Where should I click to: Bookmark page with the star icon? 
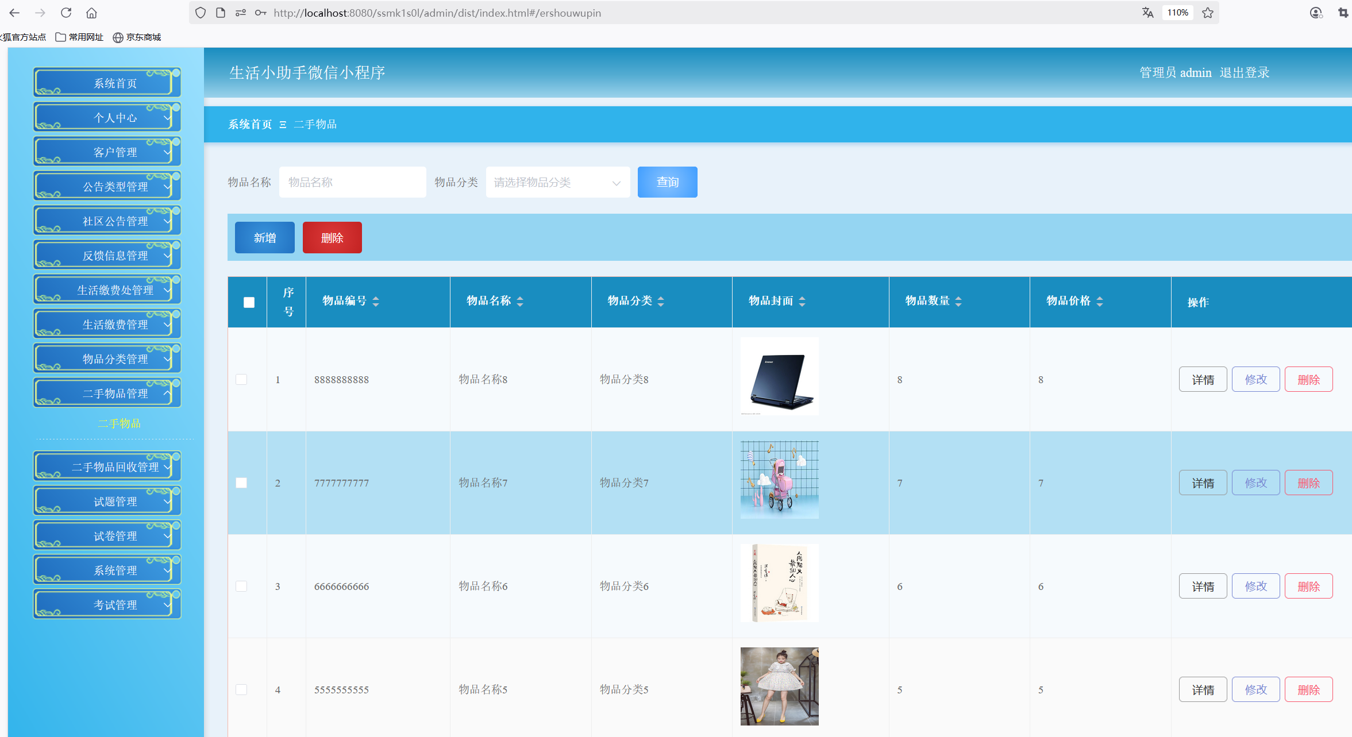tap(1208, 13)
